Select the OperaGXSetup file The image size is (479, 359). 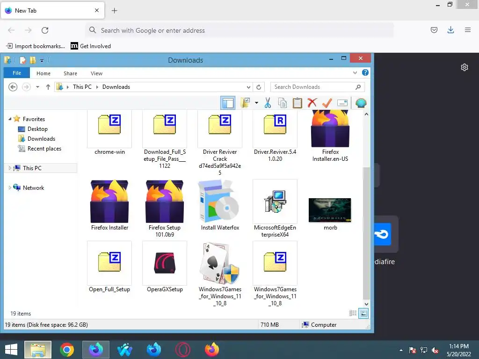pyautogui.click(x=165, y=267)
